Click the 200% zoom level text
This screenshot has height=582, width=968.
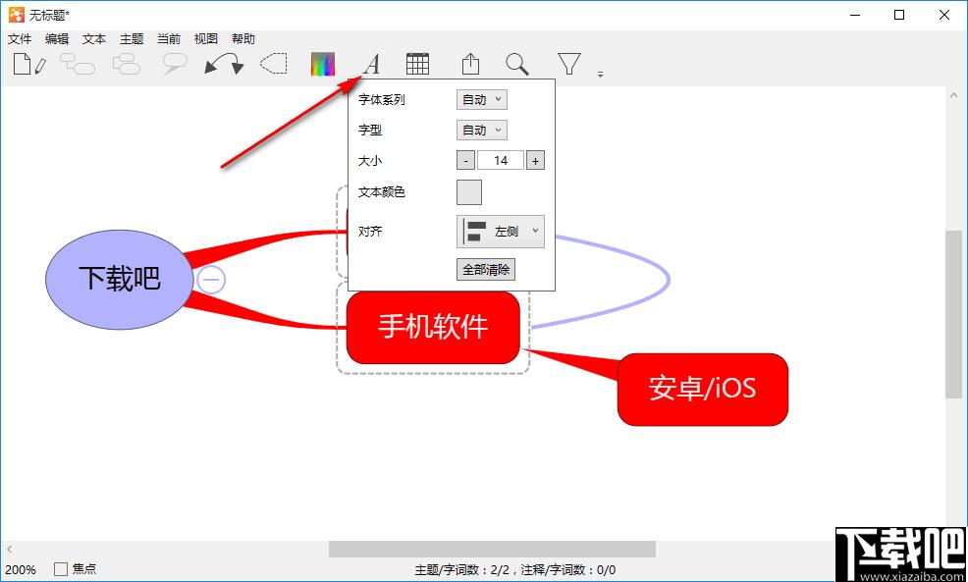(x=21, y=569)
